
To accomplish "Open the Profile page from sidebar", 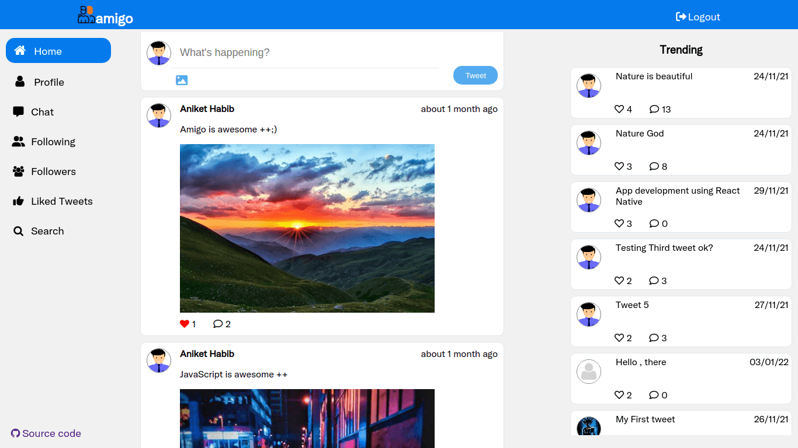I will 48,82.
